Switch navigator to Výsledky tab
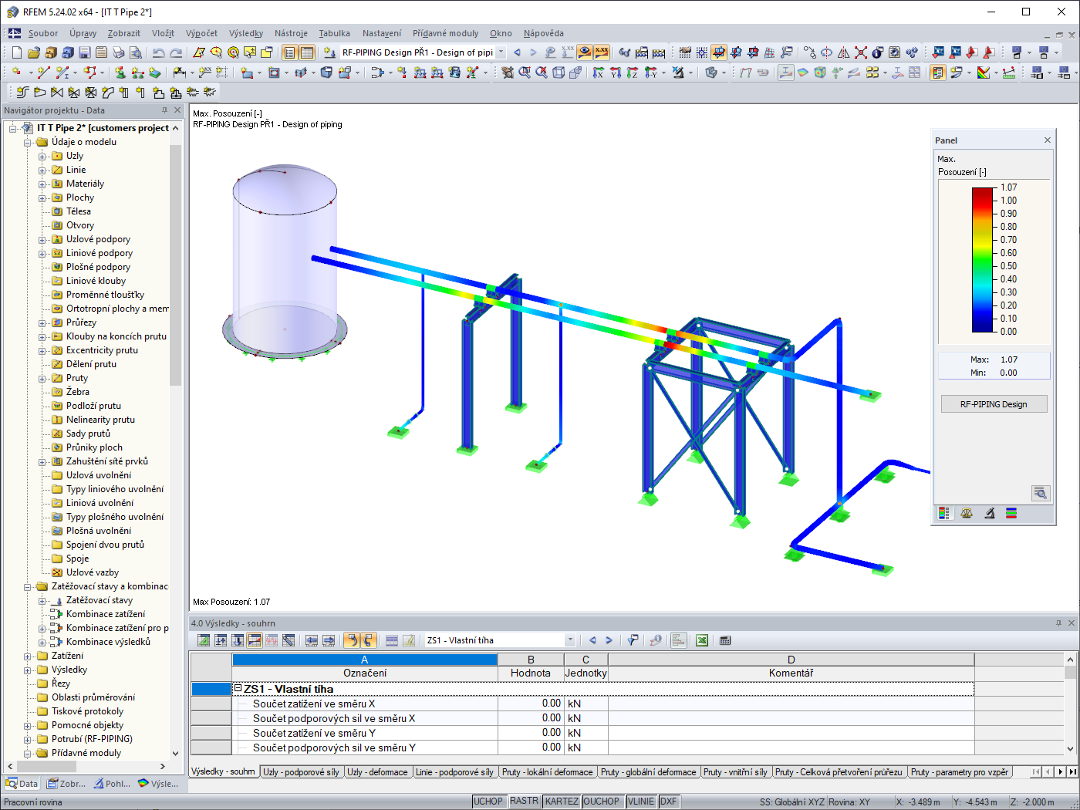The width and height of the screenshot is (1080, 810). pyautogui.click(x=158, y=784)
